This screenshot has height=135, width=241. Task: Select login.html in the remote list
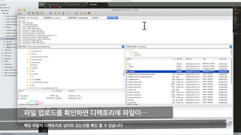177,102
